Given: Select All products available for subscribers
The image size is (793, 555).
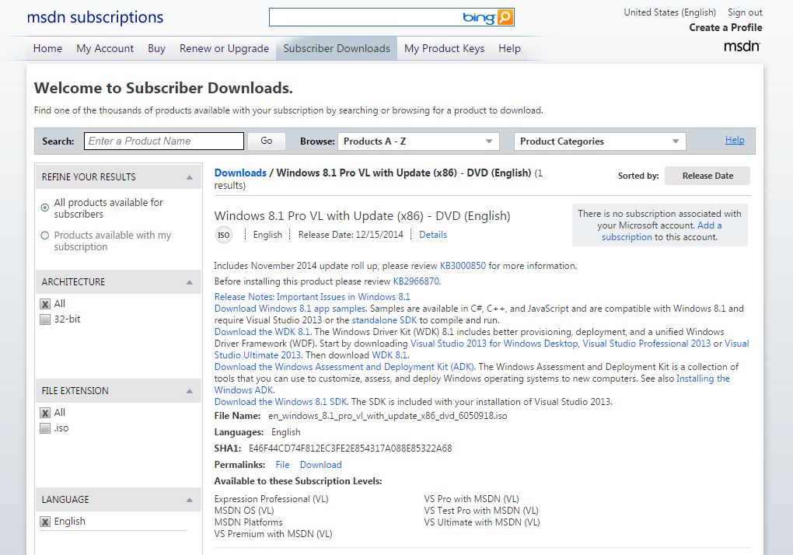Looking at the screenshot, I should pos(45,208).
